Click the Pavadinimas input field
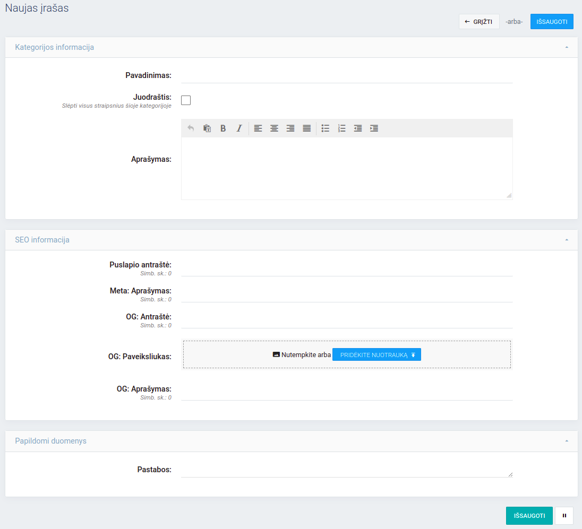Screen dimensions: 582x529 tap(347, 76)
